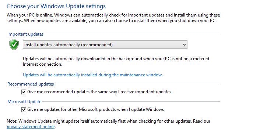Open the Important updates combo box
Screen dimensions: 260x134
pos(105,45)
